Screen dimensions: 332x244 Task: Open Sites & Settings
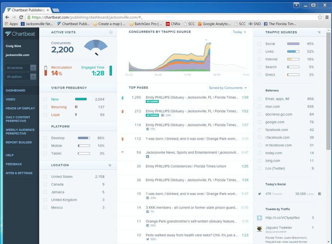click(19, 173)
